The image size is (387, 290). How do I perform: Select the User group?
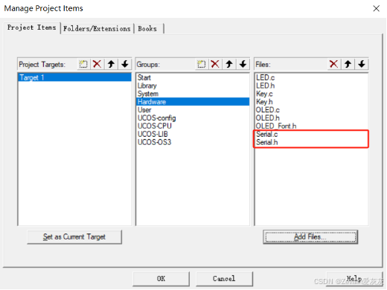click(x=193, y=110)
